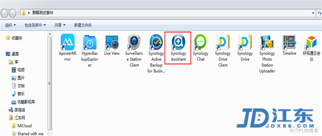Select 库 in navigation pane
Viewport: 322px width, 136px height.
pyautogui.click(x=13, y=62)
